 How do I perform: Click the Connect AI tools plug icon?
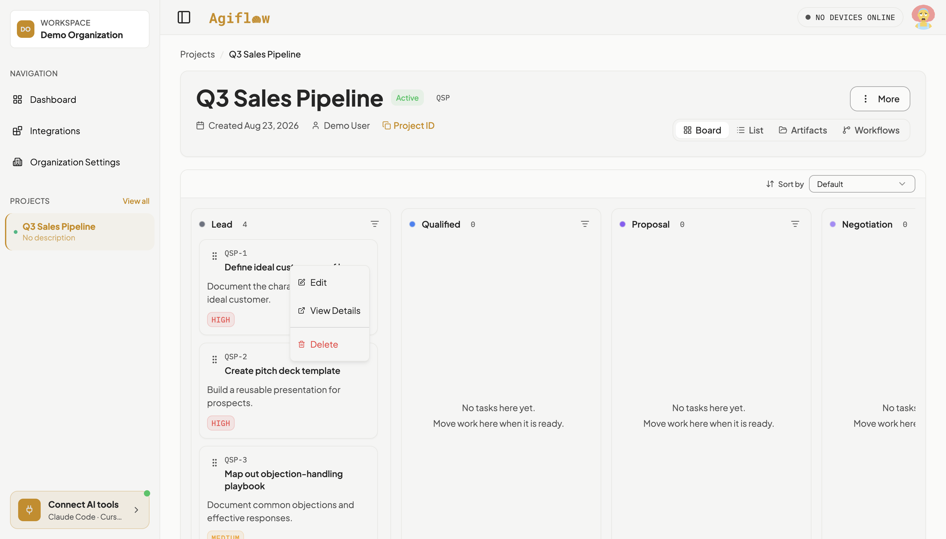click(x=29, y=510)
